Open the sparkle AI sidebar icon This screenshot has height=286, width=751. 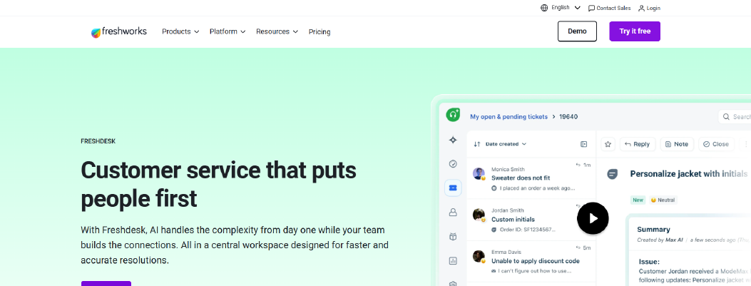pos(453,140)
